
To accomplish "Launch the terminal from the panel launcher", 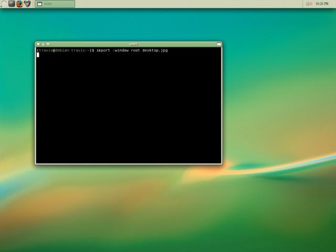I will click(x=12, y=4).
